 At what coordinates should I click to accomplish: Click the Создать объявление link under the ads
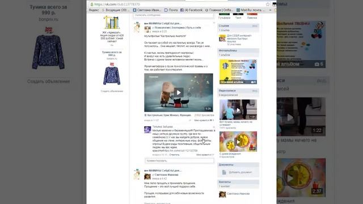112,91
